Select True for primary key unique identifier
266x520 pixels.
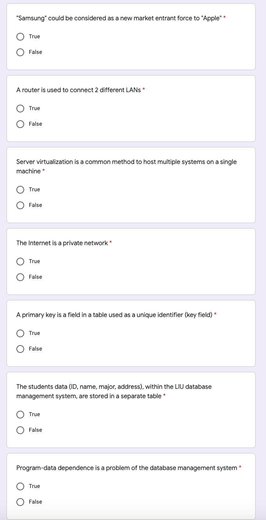click(x=20, y=333)
